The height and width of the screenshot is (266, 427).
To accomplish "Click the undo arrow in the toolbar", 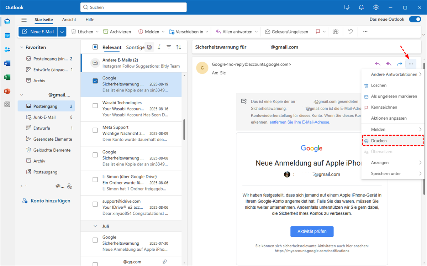I will [x=350, y=32].
